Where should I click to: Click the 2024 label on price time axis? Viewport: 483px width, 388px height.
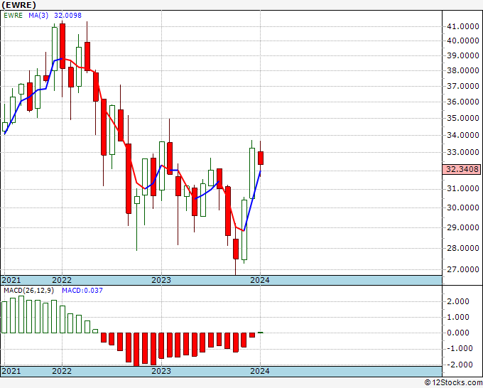point(260,280)
